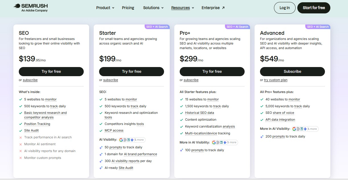Click 'Position Tracking' in SEO plan
Screen dimensions: 348x180
pyautogui.click(x=37, y=124)
